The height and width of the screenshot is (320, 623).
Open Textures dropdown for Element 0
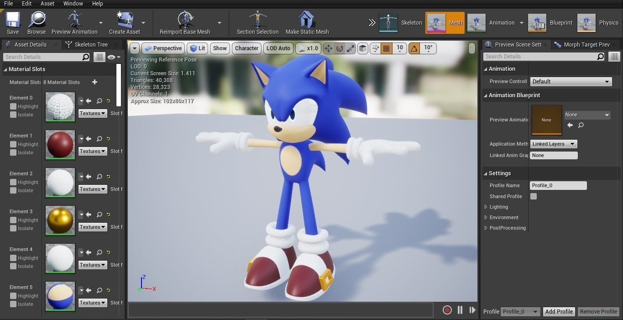[93, 113]
